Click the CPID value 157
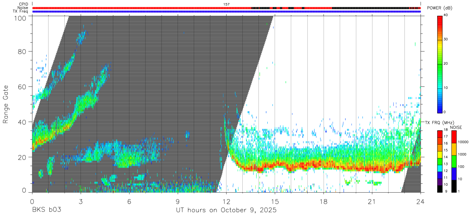Image resolution: width=473 pixels, height=218 pixels. click(226, 4)
